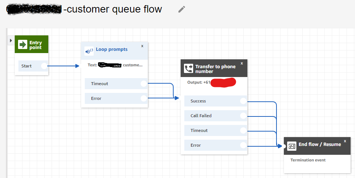Select Error row in Transfer block
Image resolution: width=355 pixels, height=178 pixels.
(216, 145)
